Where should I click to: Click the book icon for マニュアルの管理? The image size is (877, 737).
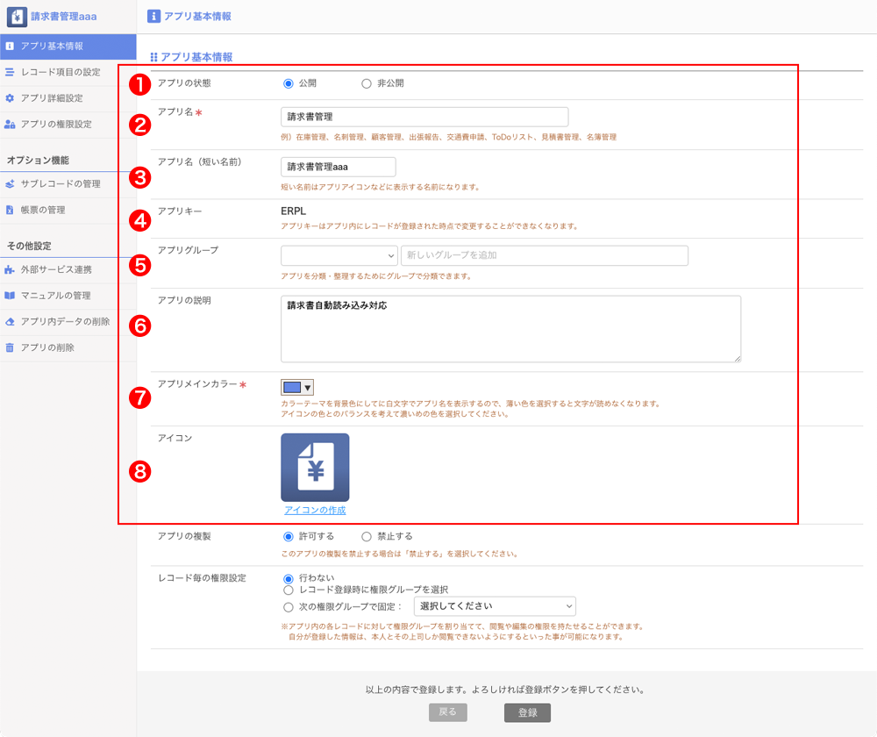[10, 296]
